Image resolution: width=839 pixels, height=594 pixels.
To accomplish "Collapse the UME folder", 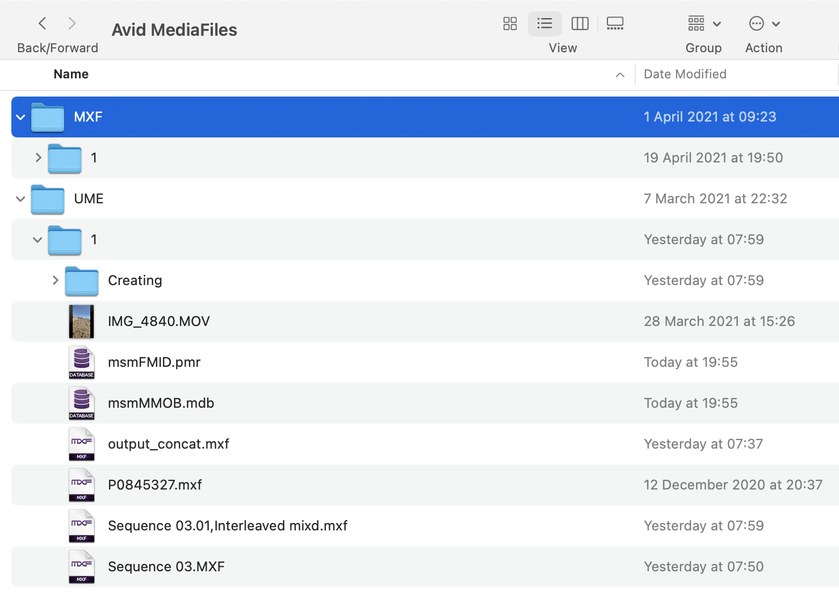I will pos(20,199).
